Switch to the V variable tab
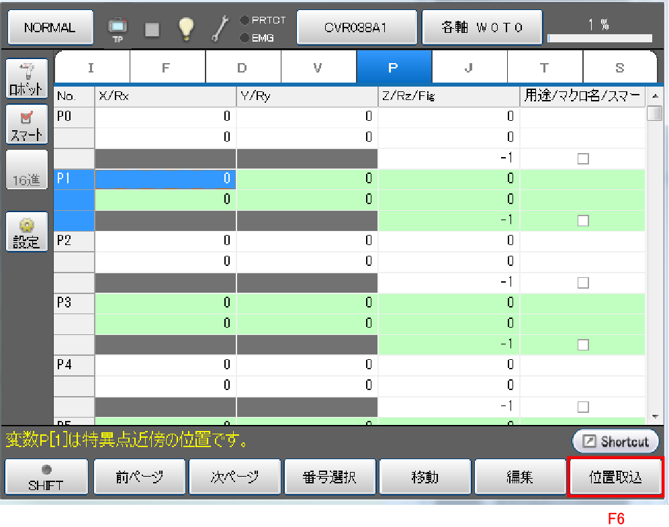 click(x=318, y=67)
